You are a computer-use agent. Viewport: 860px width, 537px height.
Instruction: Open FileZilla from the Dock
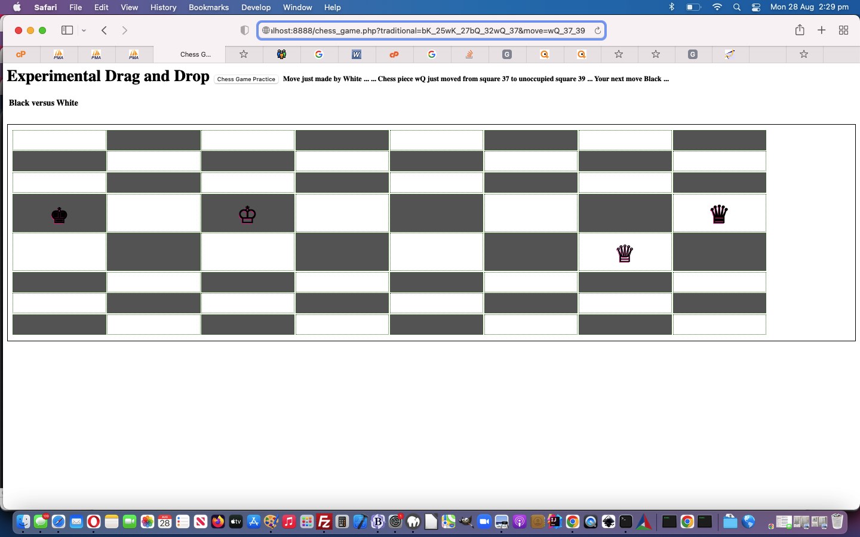point(324,522)
